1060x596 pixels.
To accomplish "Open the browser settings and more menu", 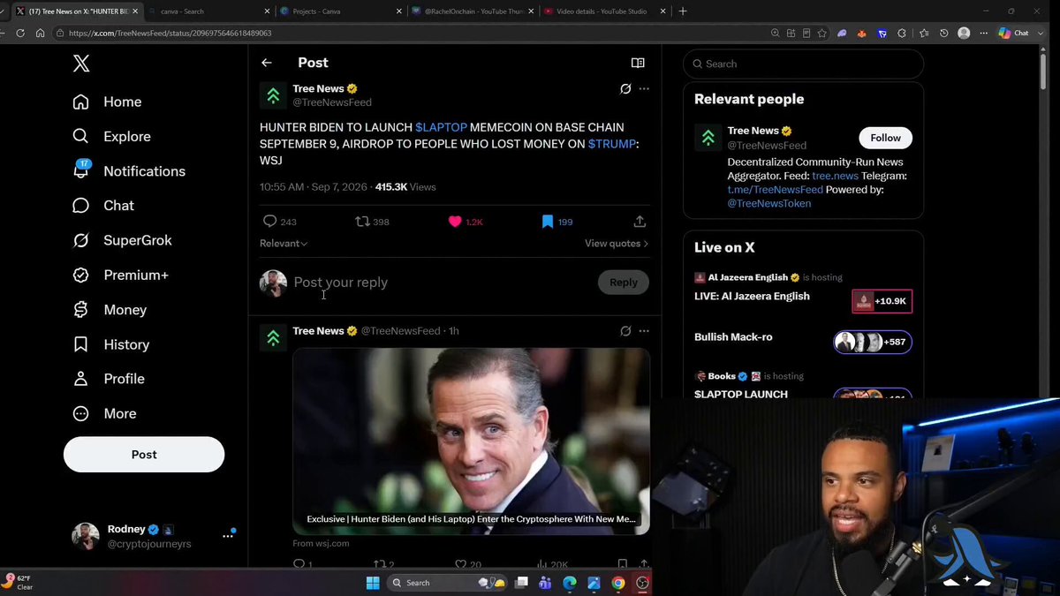I will click(x=983, y=33).
